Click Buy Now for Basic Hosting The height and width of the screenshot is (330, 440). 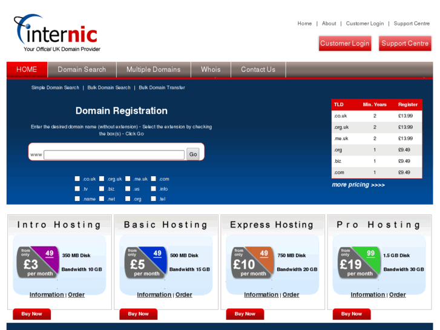139,314
